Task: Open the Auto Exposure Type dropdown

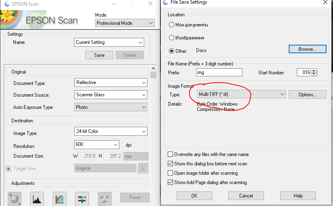Action: tap(110, 107)
